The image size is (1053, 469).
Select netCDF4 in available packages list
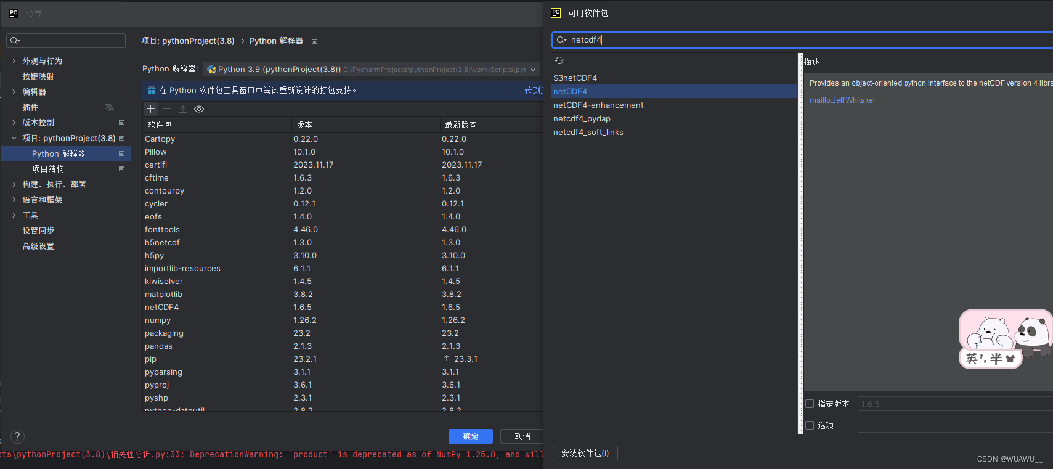(674, 91)
